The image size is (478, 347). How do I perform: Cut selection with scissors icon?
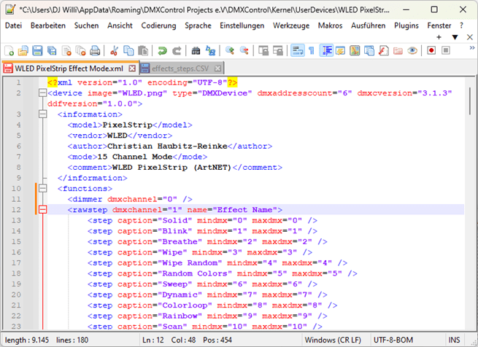pyautogui.click(x=114, y=50)
